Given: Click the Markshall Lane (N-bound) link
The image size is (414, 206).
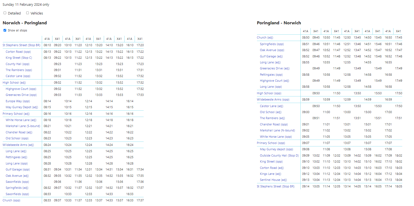Looking at the screenshot, I should click(277, 130).
